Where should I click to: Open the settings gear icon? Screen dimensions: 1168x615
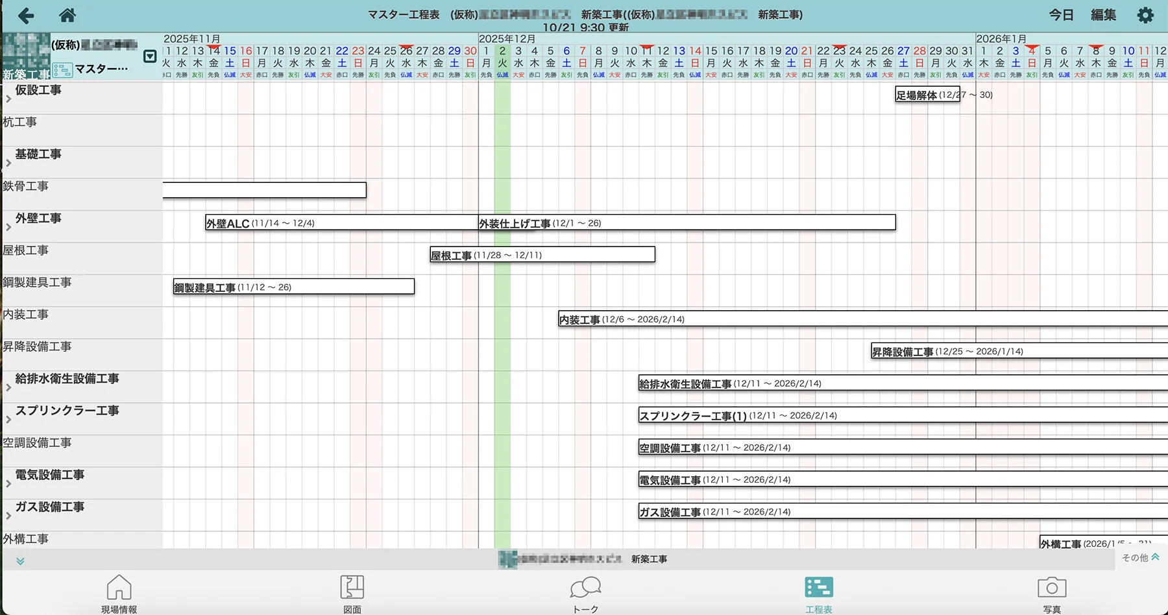(1145, 16)
